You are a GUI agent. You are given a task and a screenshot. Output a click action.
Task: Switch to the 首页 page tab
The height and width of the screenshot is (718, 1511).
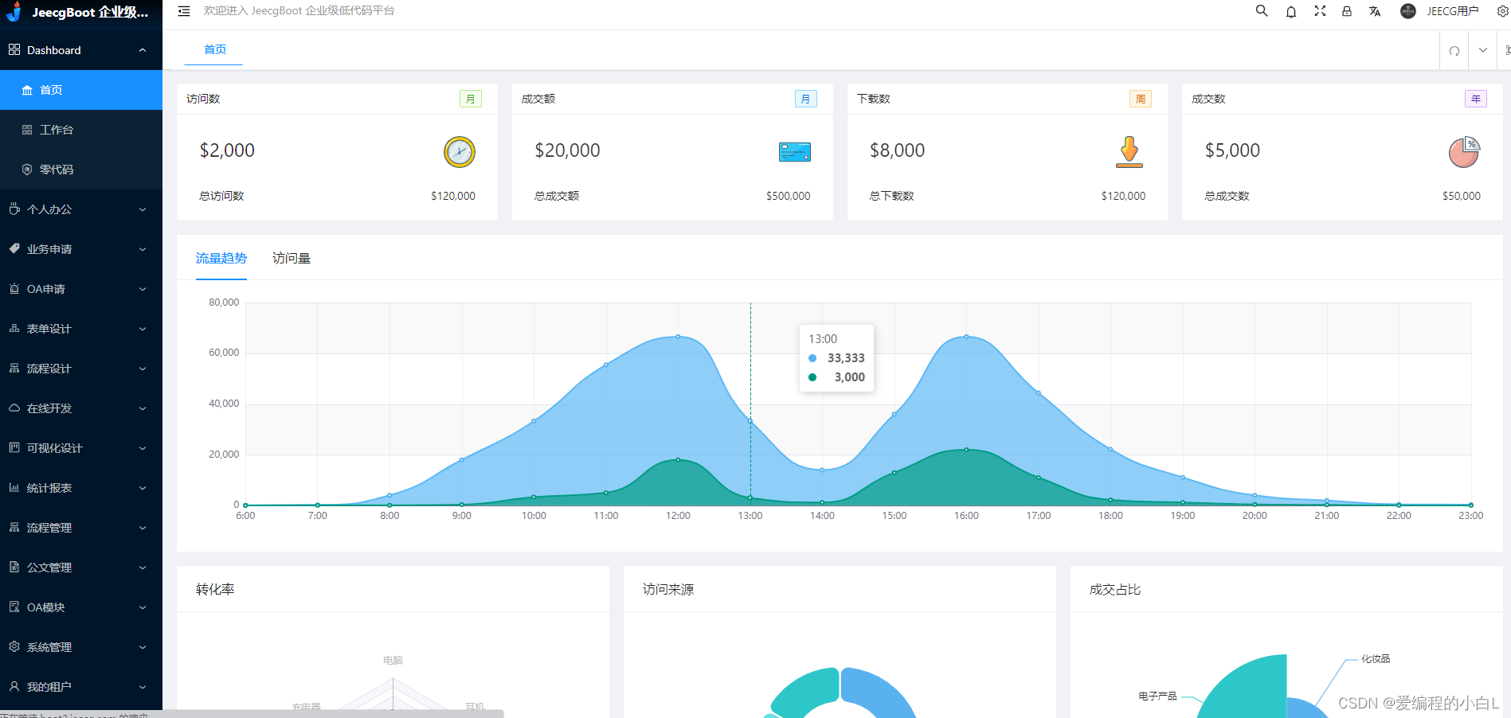pos(214,49)
